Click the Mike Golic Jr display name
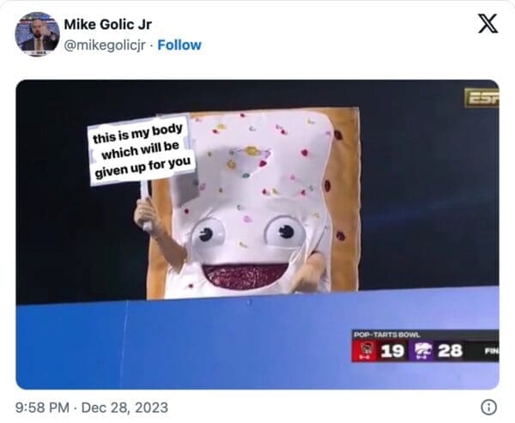Image resolution: width=515 pixels, height=423 pixels. pyautogui.click(x=108, y=24)
